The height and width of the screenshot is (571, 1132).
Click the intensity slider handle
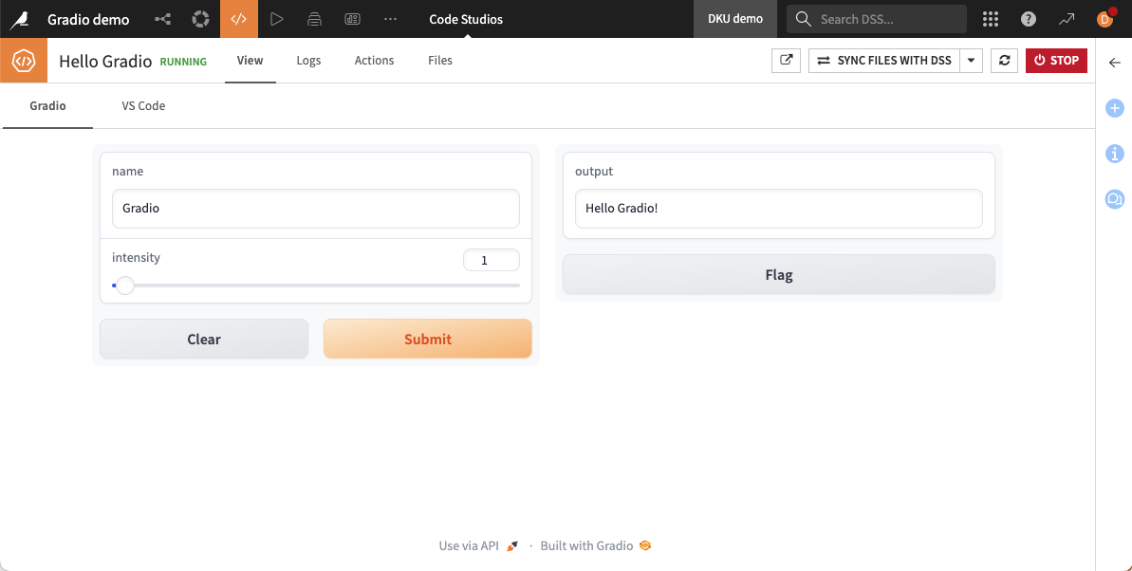point(125,285)
